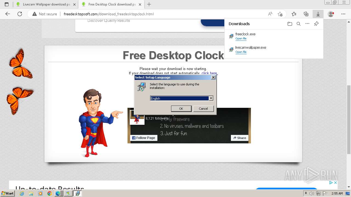Click the livecamwallpaper.exe file icon

(231, 50)
